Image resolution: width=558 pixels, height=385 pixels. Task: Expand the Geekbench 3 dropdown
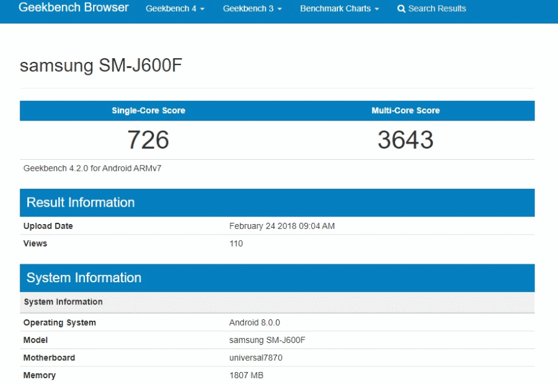(252, 9)
